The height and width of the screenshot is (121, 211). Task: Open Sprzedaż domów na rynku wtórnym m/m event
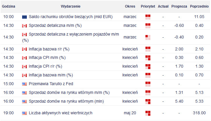69,92
